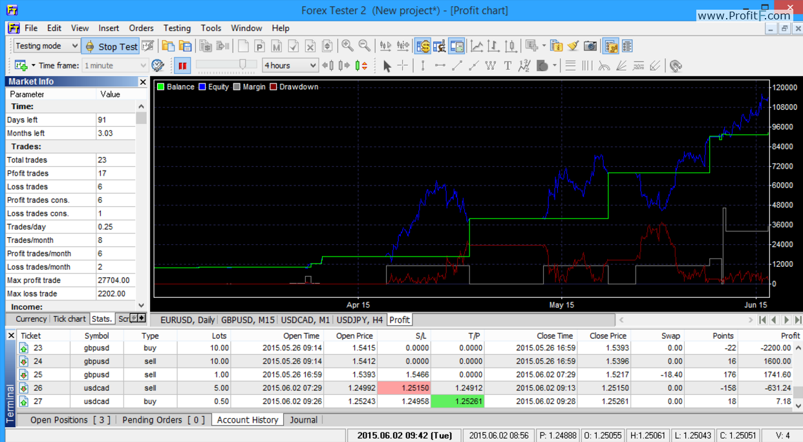The image size is (803, 442).
Task: Expand the shapes tool dropdown arrow
Action: click(554, 65)
